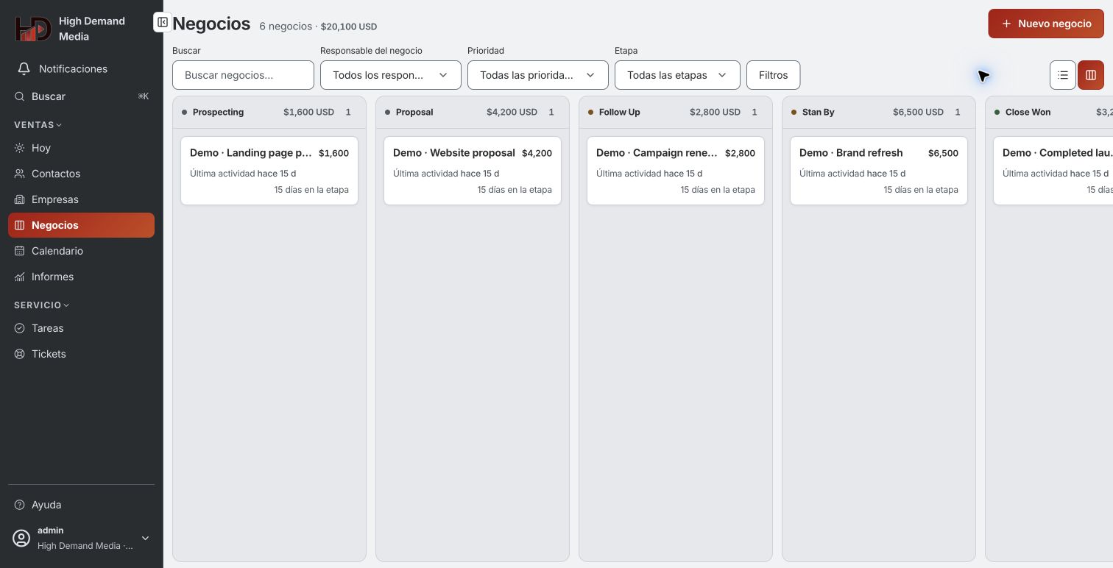1113x568 pixels.
Task: Click the $1,600 USD Prospecting total
Action: pyautogui.click(x=308, y=113)
